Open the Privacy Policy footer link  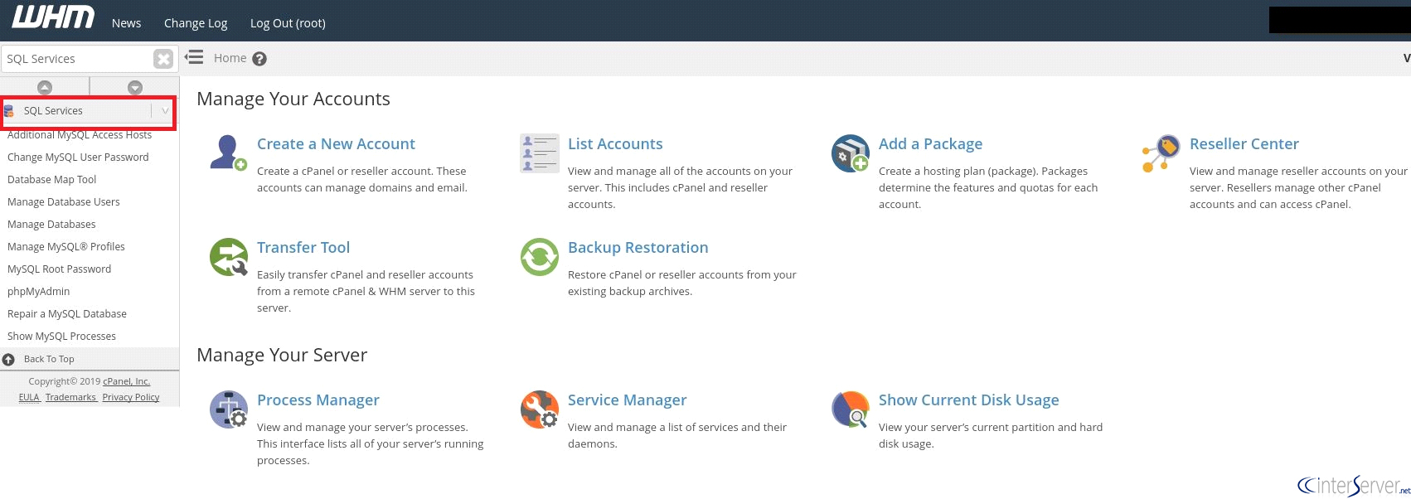(131, 398)
